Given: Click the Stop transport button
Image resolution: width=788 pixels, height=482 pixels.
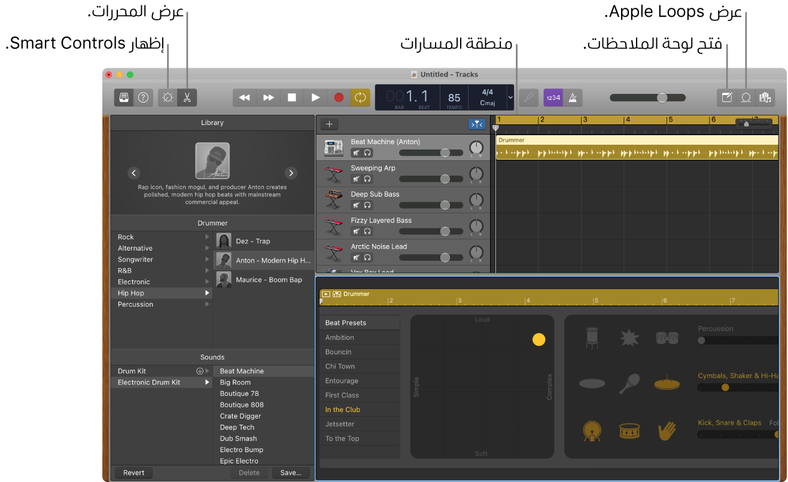Looking at the screenshot, I should pyautogui.click(x=292, y=97).
